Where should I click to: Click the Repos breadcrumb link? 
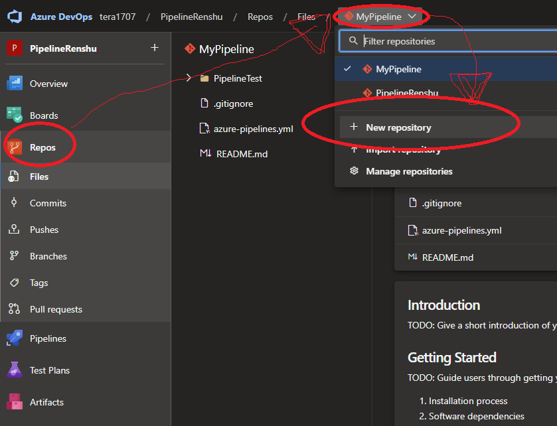pos(260,17)
